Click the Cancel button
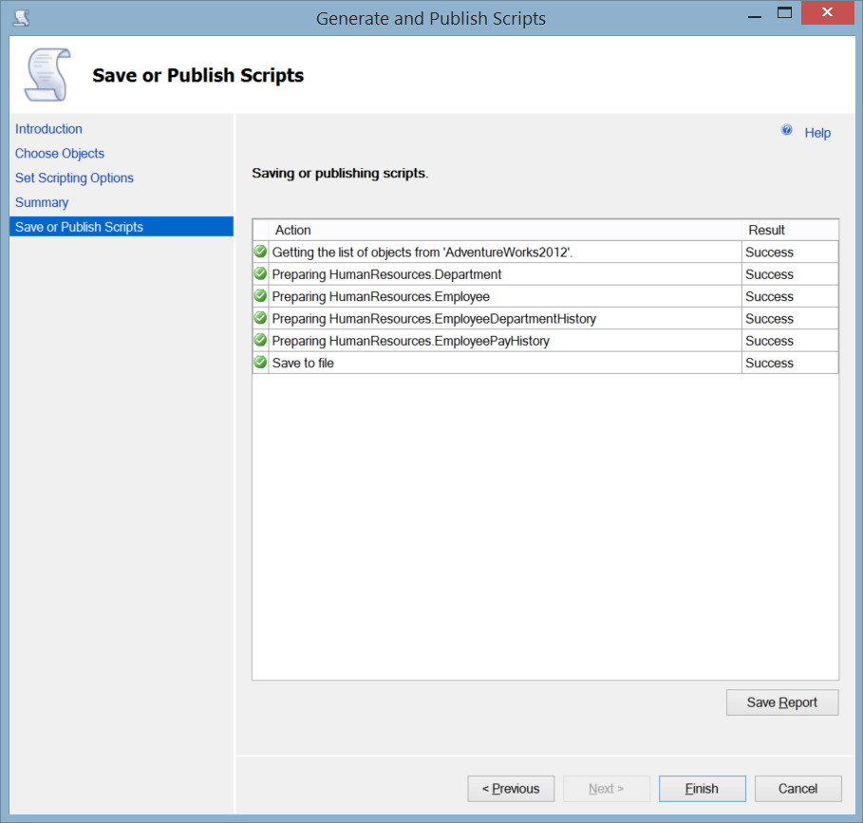The height and width of the screenshot is (823, 863). [x=797, y=789]
